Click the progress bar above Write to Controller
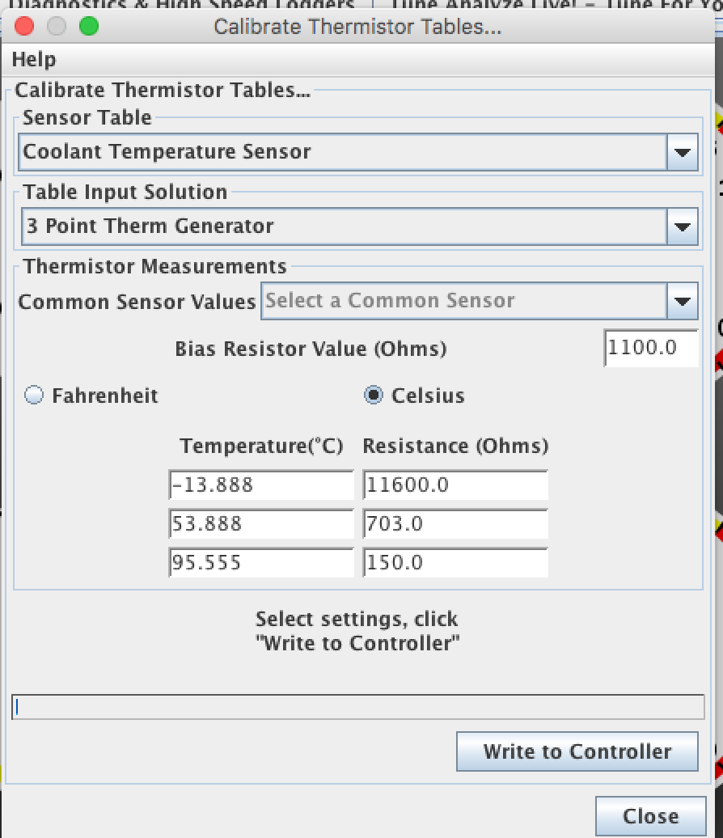 (357, 707)
